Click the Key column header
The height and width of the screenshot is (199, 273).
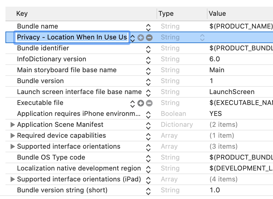tap(22, 14)
